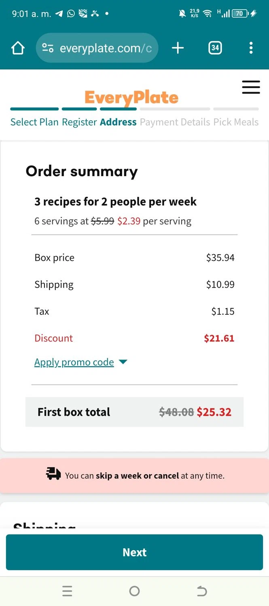Open Android recent apps button
Image resolution: width=269 pixels, height=606 pixels.
68,591
